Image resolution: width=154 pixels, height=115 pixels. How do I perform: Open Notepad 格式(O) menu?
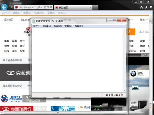(58, 26)
